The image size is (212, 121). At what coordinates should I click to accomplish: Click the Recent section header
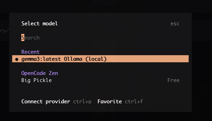tap(30, 52)
